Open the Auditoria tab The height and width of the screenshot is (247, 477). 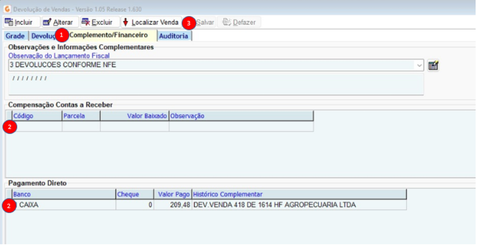(x=174, y=36)
